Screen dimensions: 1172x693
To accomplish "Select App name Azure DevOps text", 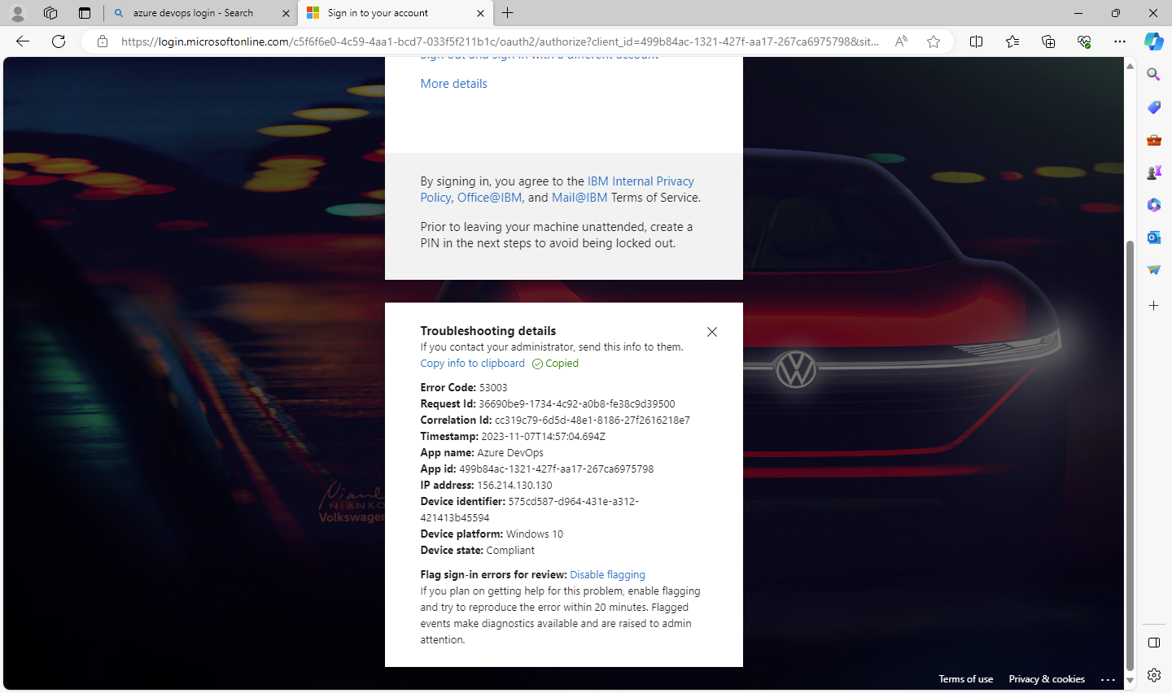I will click(x=510, y=453).
